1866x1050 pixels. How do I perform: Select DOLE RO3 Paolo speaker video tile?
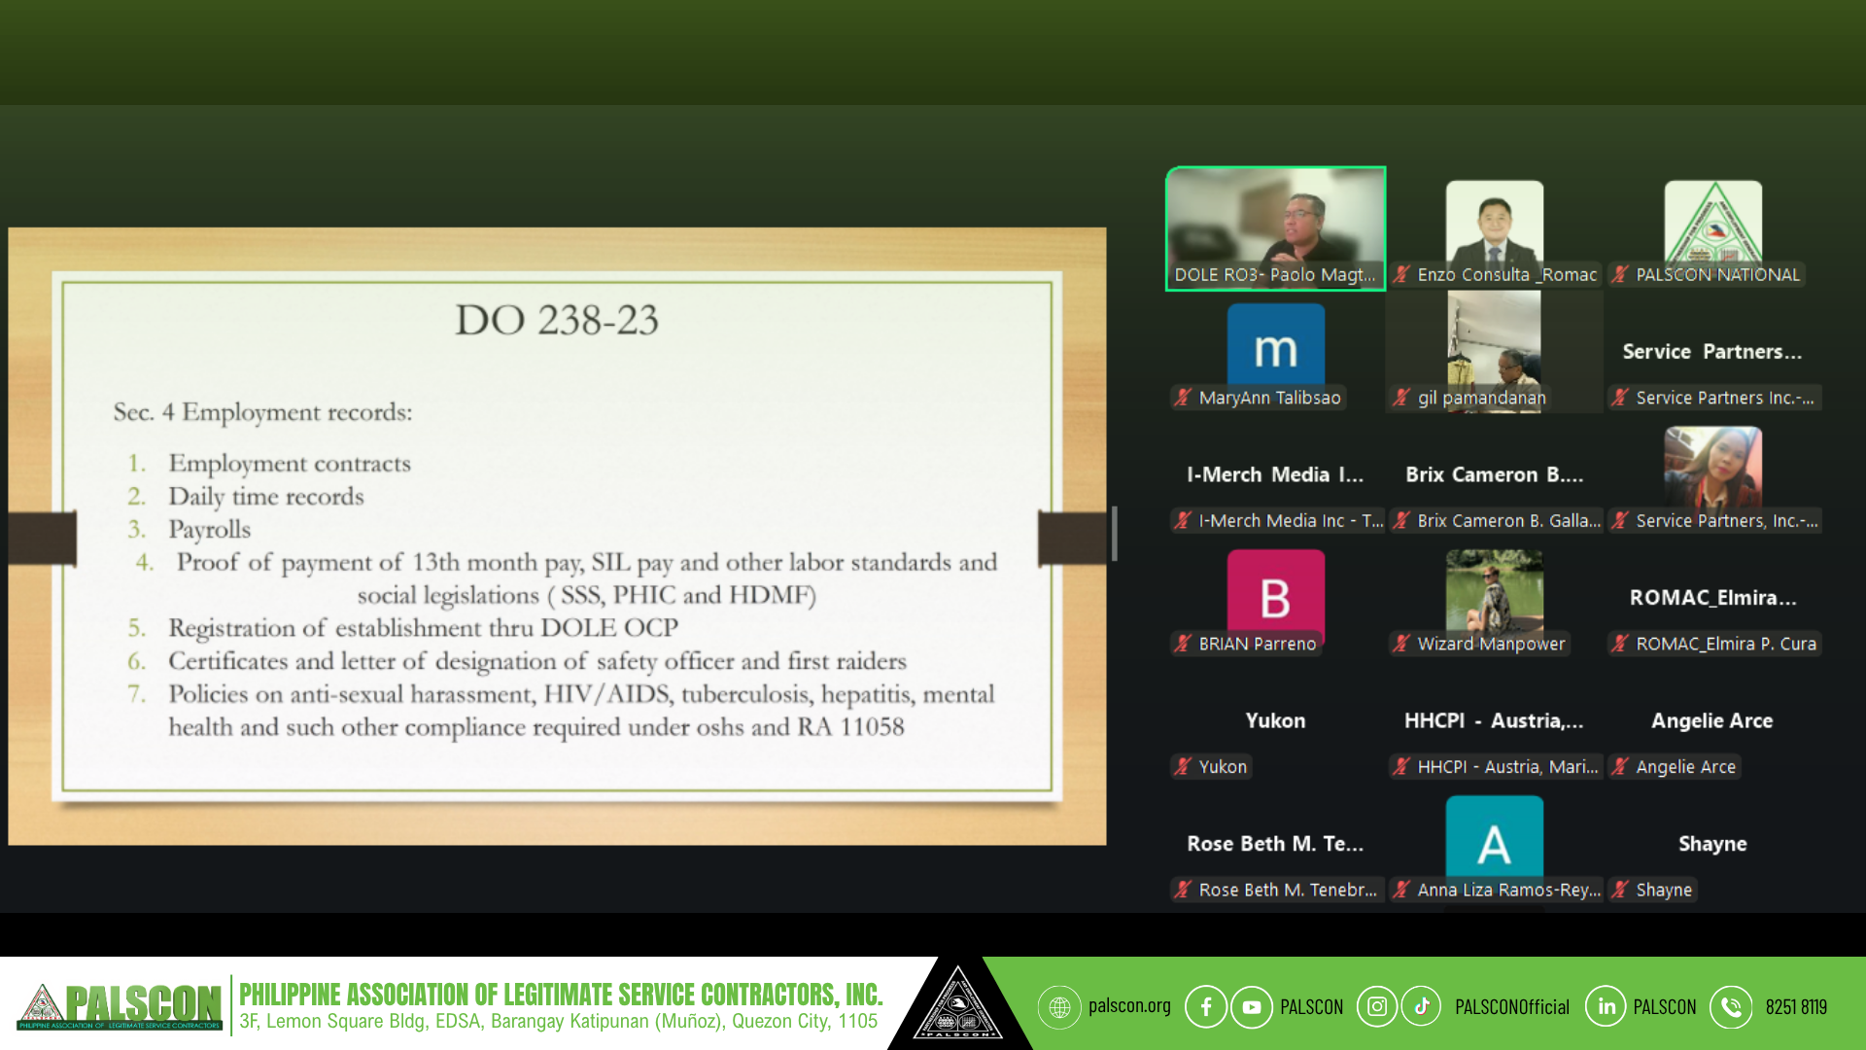tap(1275, 228)
